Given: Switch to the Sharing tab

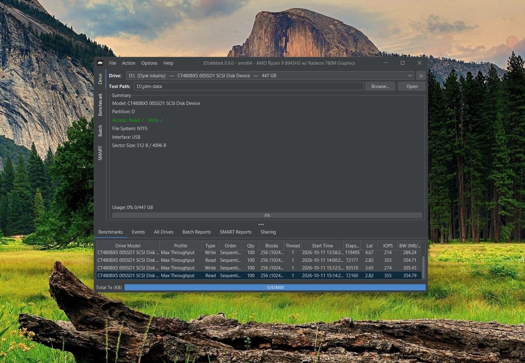Looking at the screenshot, I should pos(268,232).
